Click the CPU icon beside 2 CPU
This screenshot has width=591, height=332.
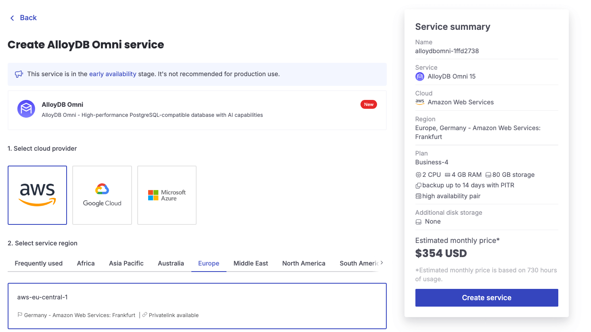pos(418,174)
